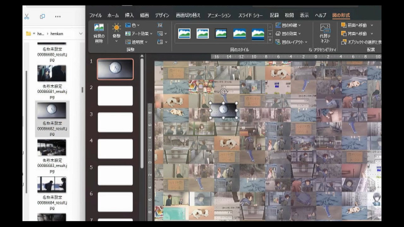This screenshot has width=404, height=227.
Task: Select file 00086682_result.jpg clock image
Action: (52, 119)
